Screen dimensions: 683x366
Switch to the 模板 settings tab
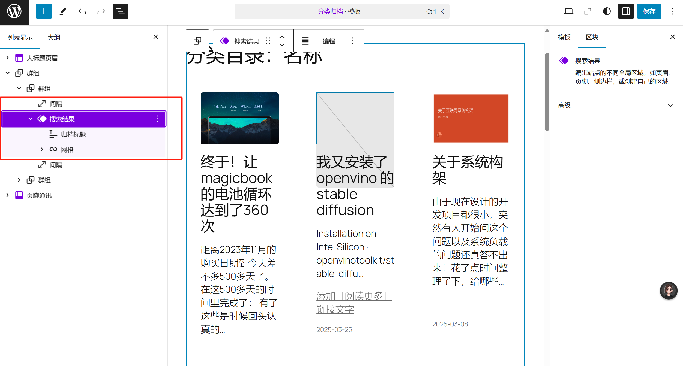(564, 37)
